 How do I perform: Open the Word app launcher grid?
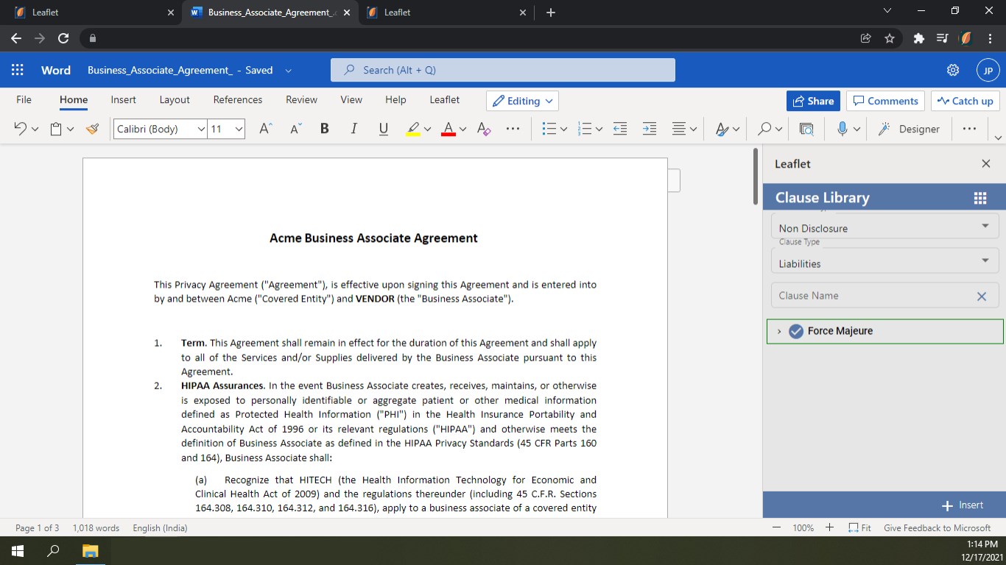point(18,70)
